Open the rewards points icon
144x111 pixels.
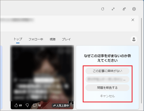[x=124, y=9]
